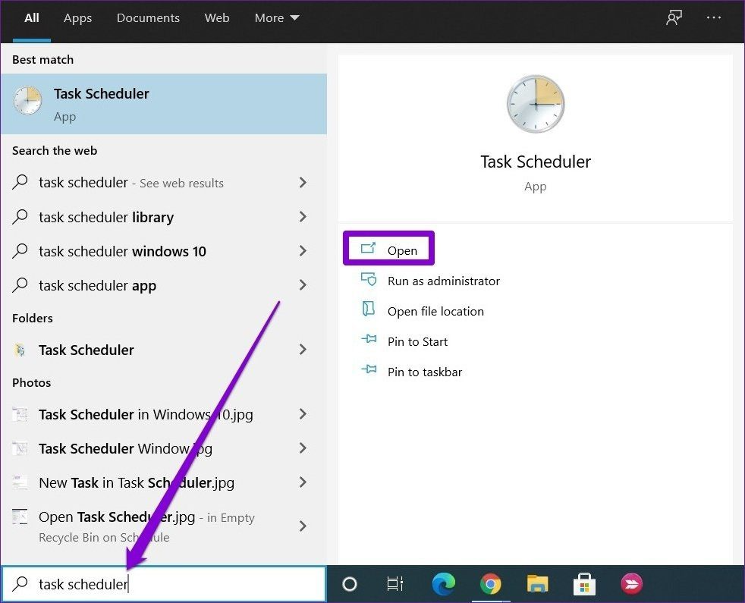Expand the 'task scheduler app' suggestion arrow

tap(303, 285)
